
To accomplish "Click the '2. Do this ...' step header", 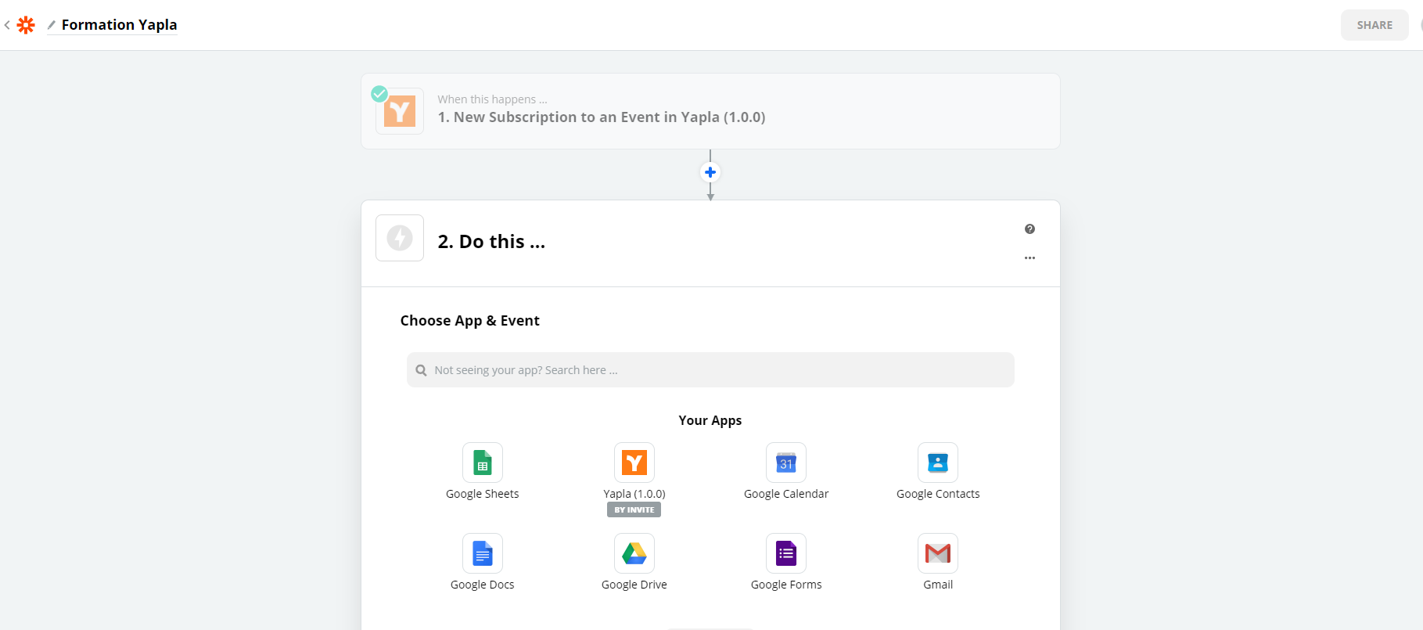I will point(491,242).
